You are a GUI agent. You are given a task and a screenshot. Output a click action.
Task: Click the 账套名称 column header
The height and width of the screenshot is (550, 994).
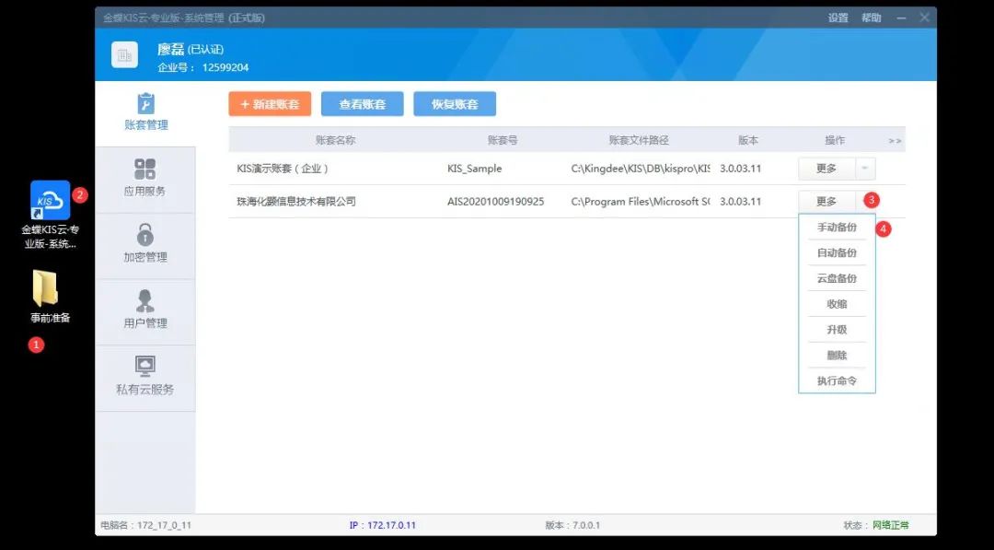coord(335,140)
